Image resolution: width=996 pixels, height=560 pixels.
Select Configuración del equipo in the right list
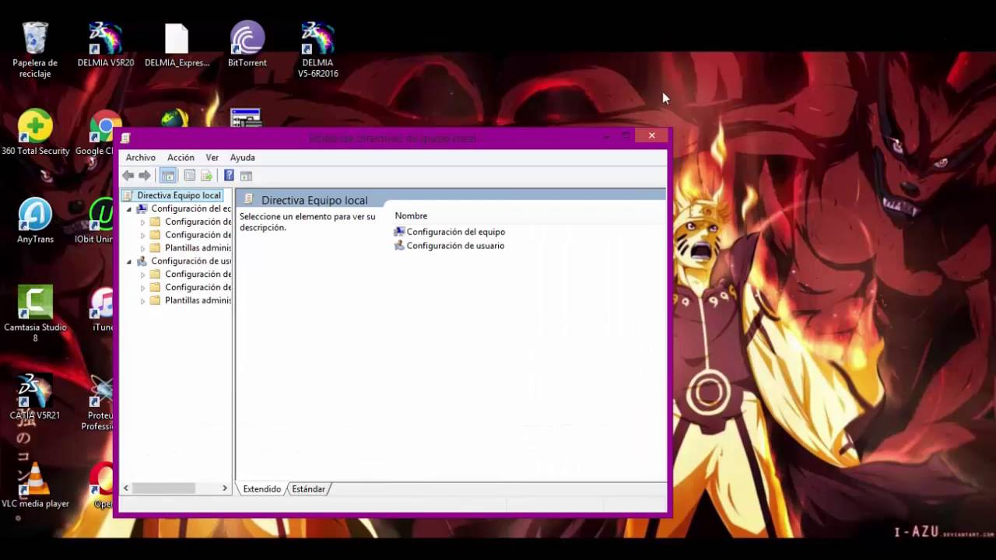pyautogui.click(x=455, y=232)
